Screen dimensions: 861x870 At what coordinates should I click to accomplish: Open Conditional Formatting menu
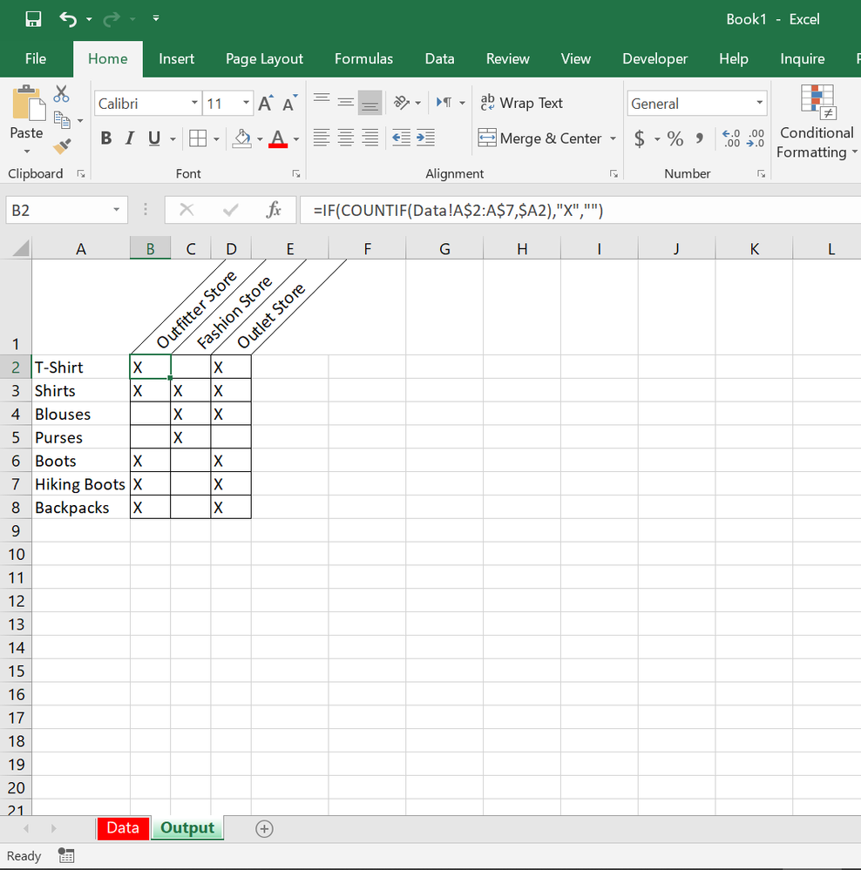click(x=817, y=122)
